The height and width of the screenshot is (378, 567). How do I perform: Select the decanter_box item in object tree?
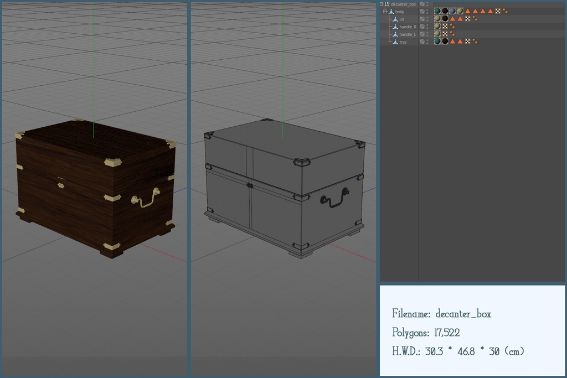tap(404, 4)
